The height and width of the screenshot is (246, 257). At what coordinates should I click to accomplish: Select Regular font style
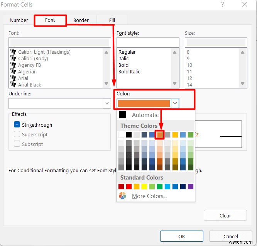click(x=127, y=52)
